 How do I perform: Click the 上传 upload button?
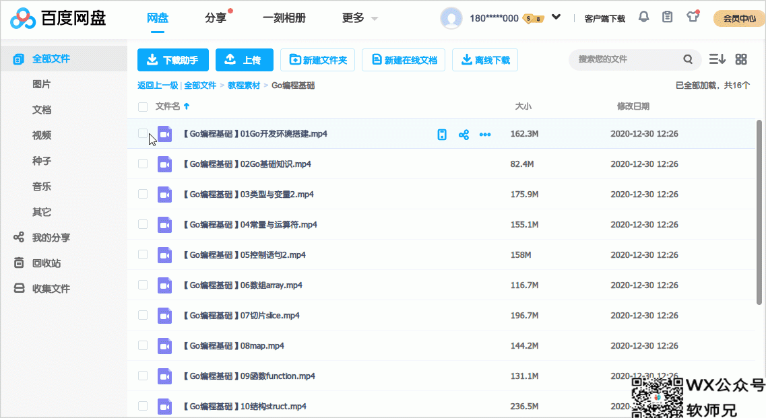[245, 60]
